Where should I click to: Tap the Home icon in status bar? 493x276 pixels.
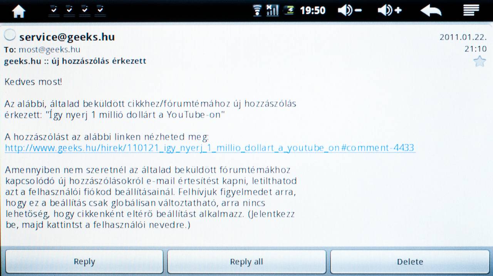[x=18, y=11]
